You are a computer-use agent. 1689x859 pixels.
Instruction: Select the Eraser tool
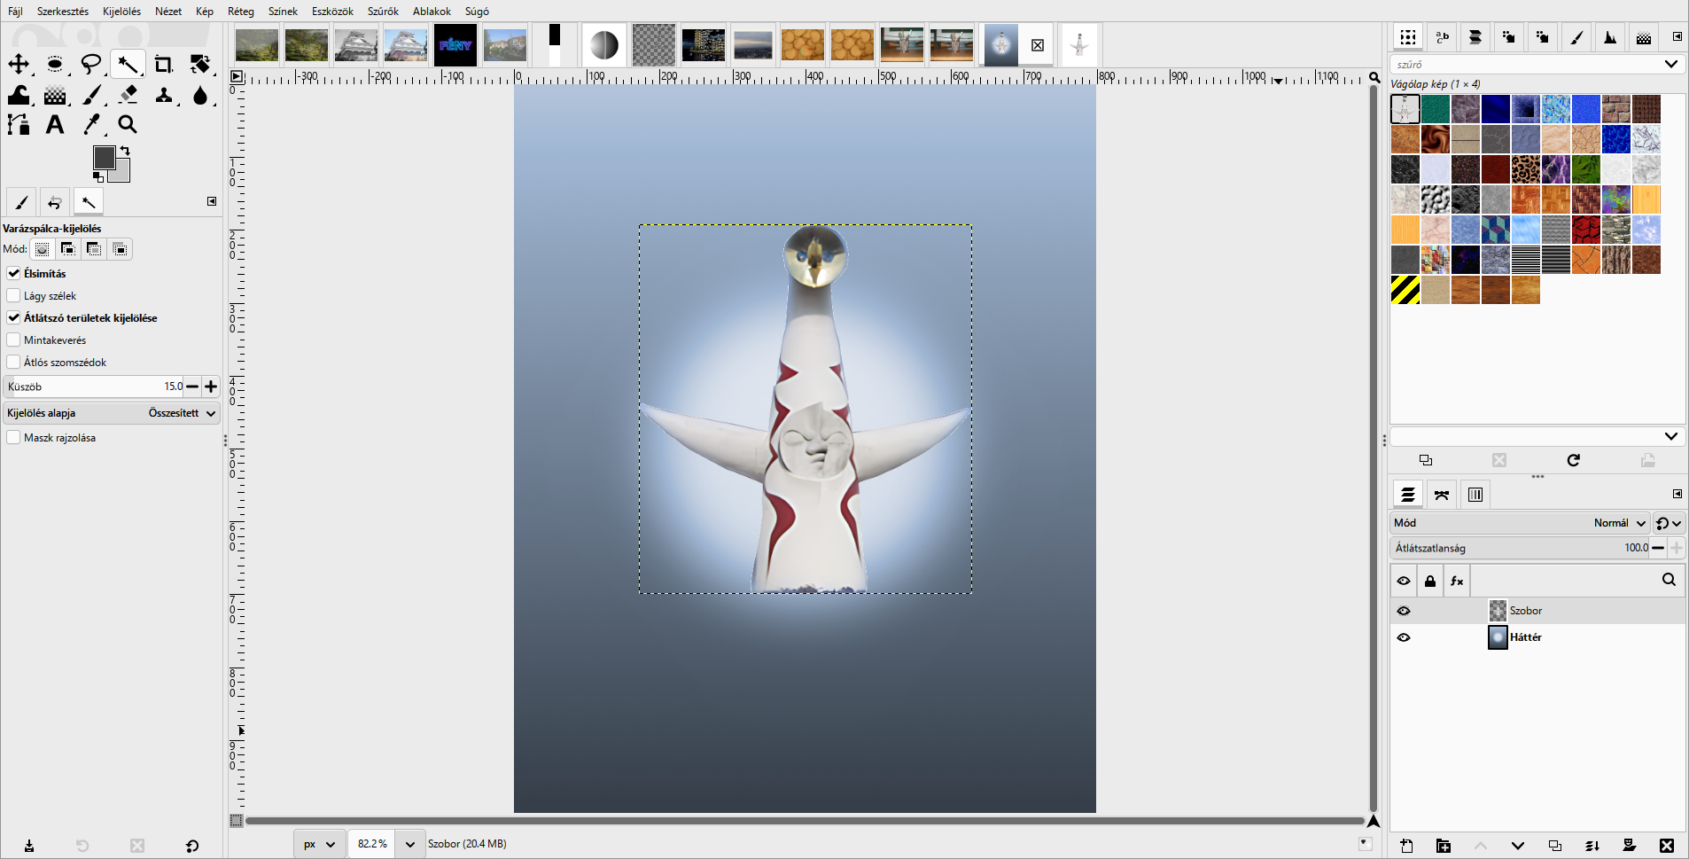pyautogui.click(x=128, y=95)
